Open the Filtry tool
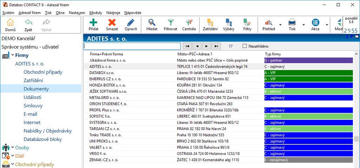 coord(247,22)
